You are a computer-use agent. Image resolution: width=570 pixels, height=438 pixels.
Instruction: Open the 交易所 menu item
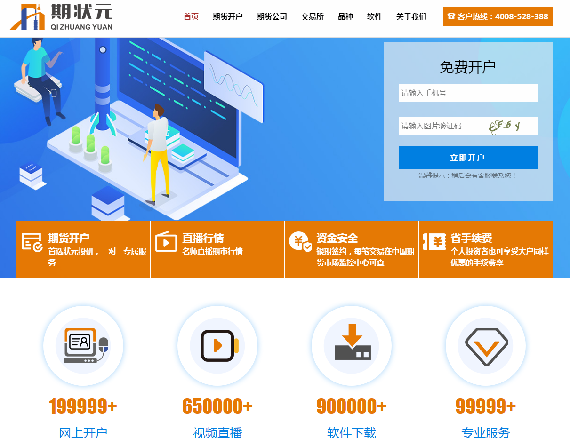[x=312, y=16]
